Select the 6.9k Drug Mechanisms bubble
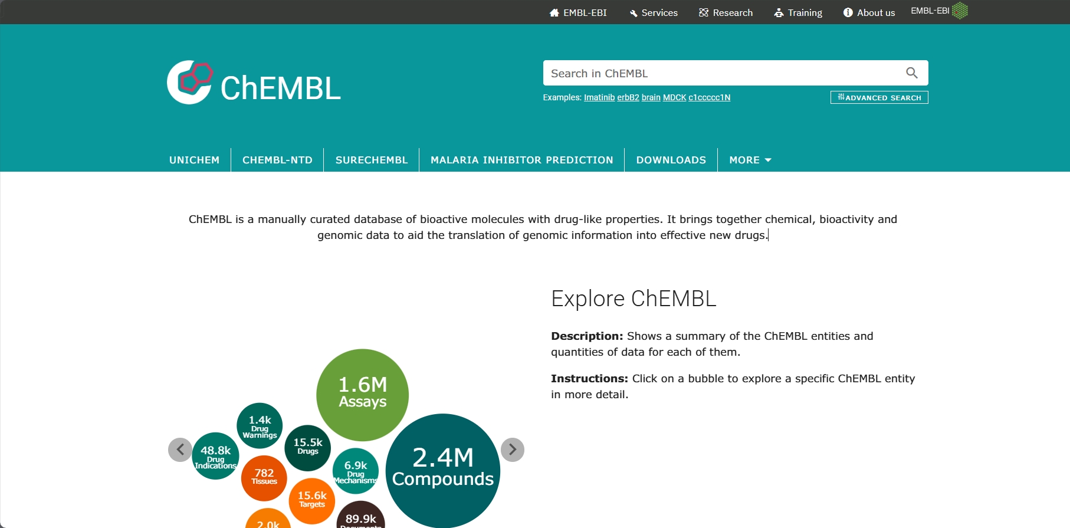The width and height of the screenshot is (1070, 528). (x=356, y=471)
